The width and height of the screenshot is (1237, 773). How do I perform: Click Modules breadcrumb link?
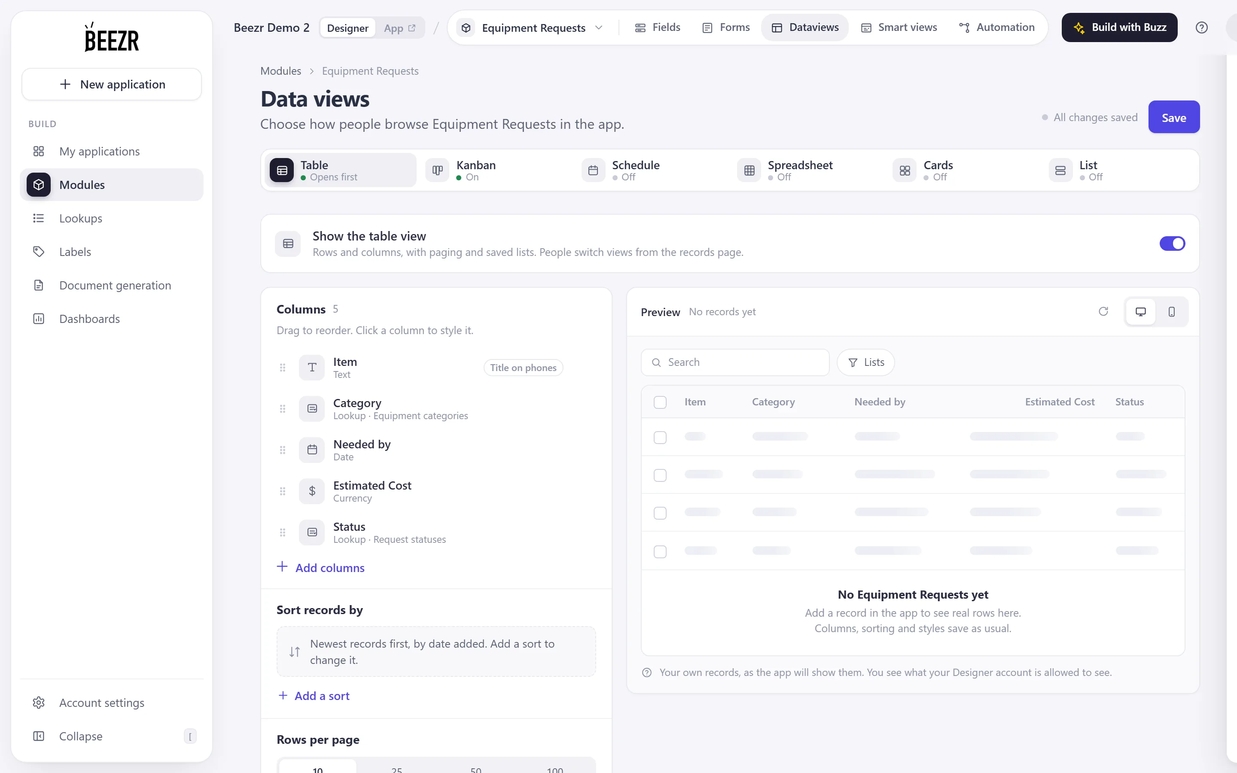click(x=280, y=71)
